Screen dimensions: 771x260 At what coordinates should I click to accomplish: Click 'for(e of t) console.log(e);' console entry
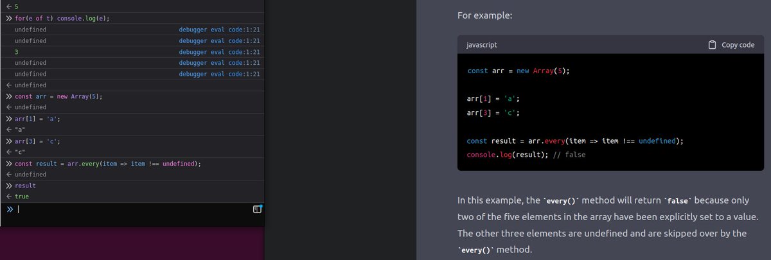tap(62, 18)
